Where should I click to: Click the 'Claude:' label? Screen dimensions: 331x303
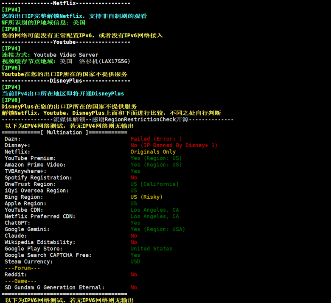pos(16,236)
